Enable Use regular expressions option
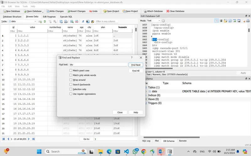Screen dimensions: 251x156 coord(71,94)
